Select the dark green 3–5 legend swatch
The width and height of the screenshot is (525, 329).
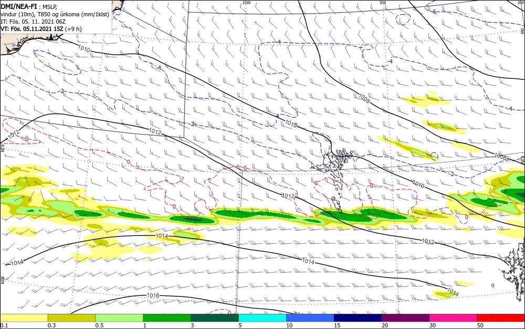tap(215, 318)
